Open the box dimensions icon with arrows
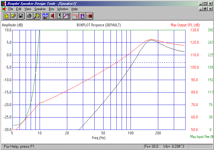Image resolution: width=214 pixels, height=150 pixels. coord(83,16)
